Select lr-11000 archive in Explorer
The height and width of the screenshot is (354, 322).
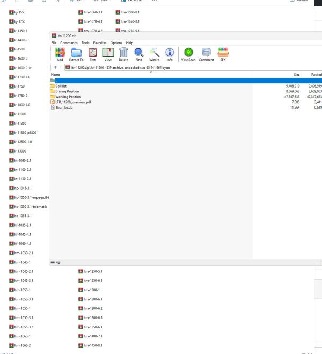point(18,114)
